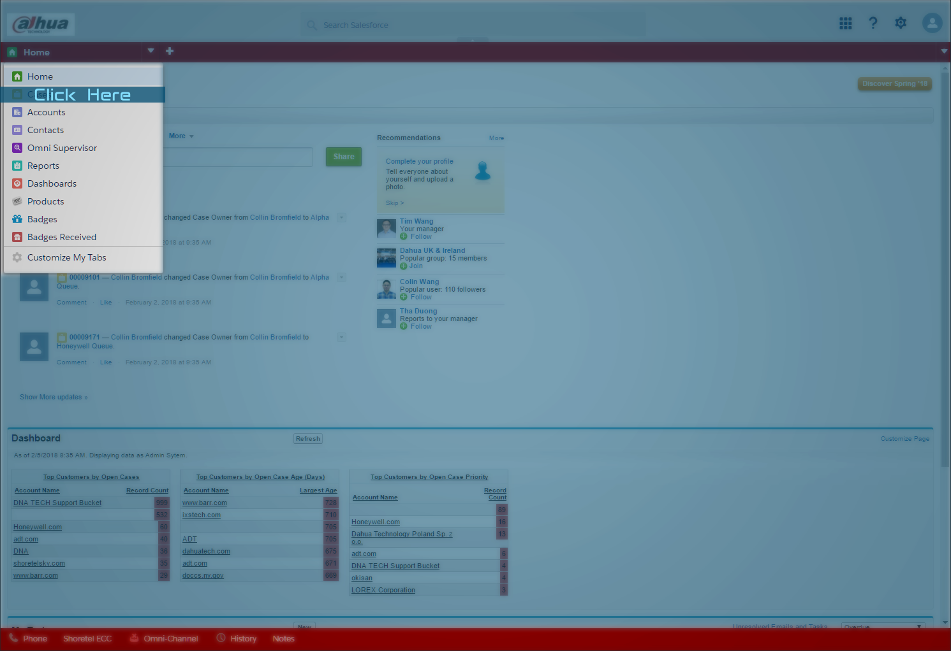
Task: Open the Omni-Channel utility
Action: point(164,638)
